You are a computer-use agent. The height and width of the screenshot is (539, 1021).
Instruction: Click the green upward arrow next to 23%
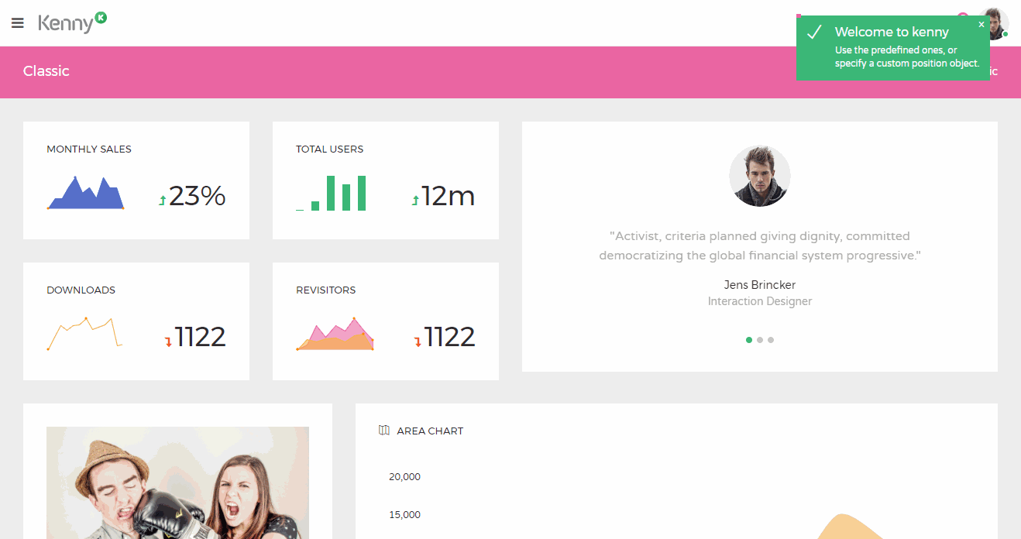pyautogui.click(x=161, y=199)
